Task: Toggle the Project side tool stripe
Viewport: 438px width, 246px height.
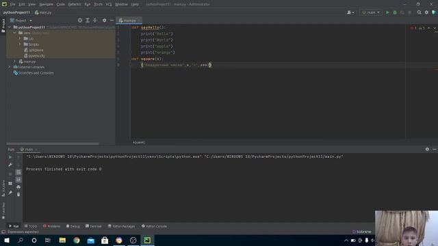Action: click(x=3, y=26)
